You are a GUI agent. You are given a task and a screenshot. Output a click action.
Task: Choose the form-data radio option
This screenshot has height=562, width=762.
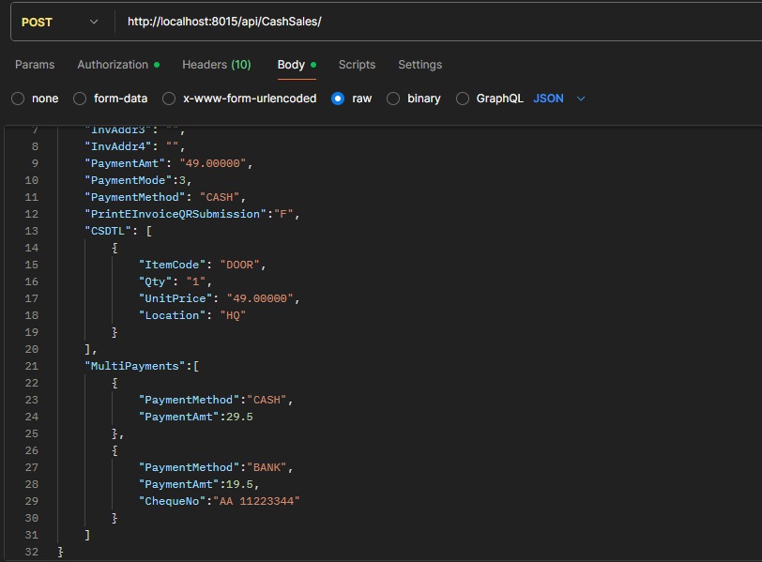click(x=80, y=99)
